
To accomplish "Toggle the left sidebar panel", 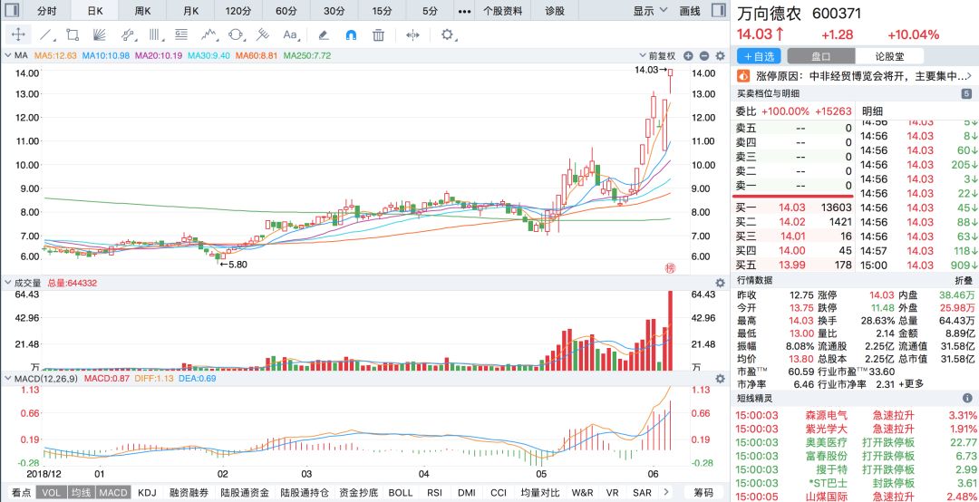I will click(x=11, y=11).
